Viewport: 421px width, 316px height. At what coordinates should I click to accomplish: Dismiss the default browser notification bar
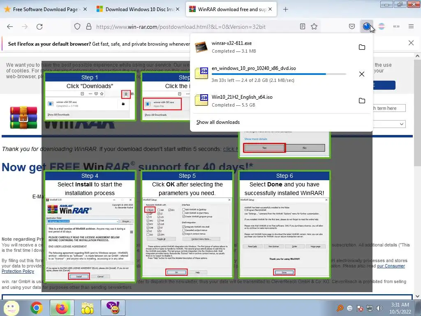(411, 43)
